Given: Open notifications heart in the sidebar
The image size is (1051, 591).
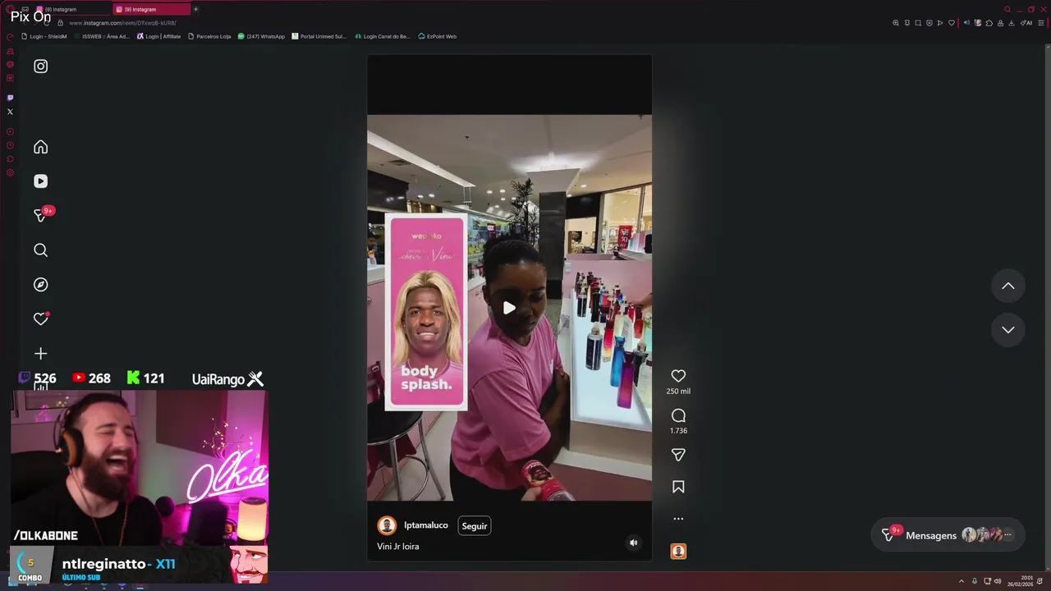Looking at the screenshot, I should 40,319.
